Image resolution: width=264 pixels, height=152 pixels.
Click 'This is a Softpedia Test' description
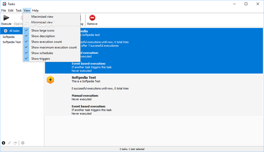[86, 81]
